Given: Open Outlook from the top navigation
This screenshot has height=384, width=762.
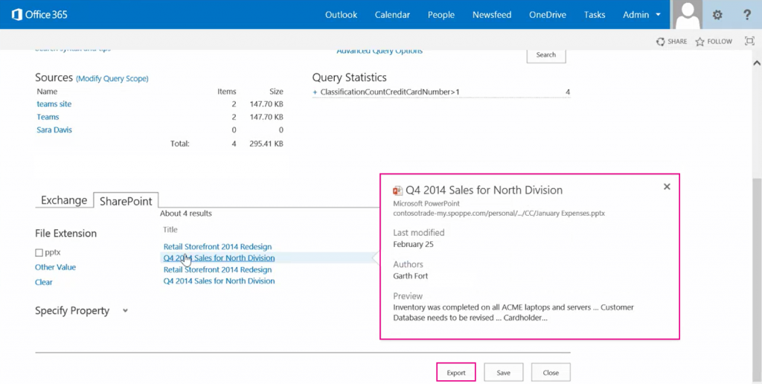Looking at the screenshot, I should tap(341, 15).
